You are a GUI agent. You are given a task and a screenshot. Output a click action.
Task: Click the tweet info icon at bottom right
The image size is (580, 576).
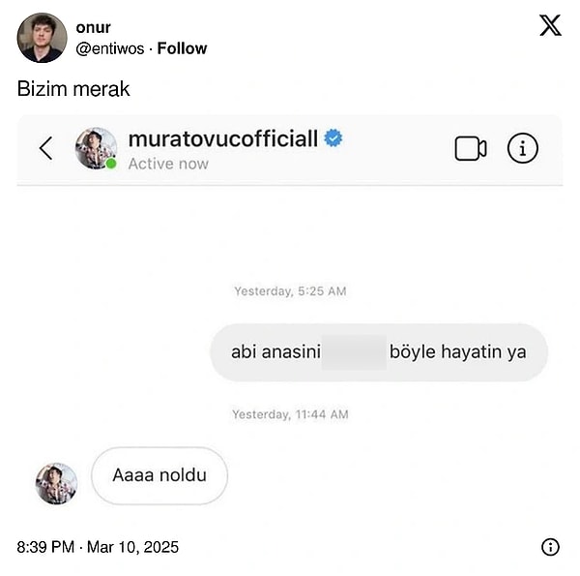coord(550,547)
